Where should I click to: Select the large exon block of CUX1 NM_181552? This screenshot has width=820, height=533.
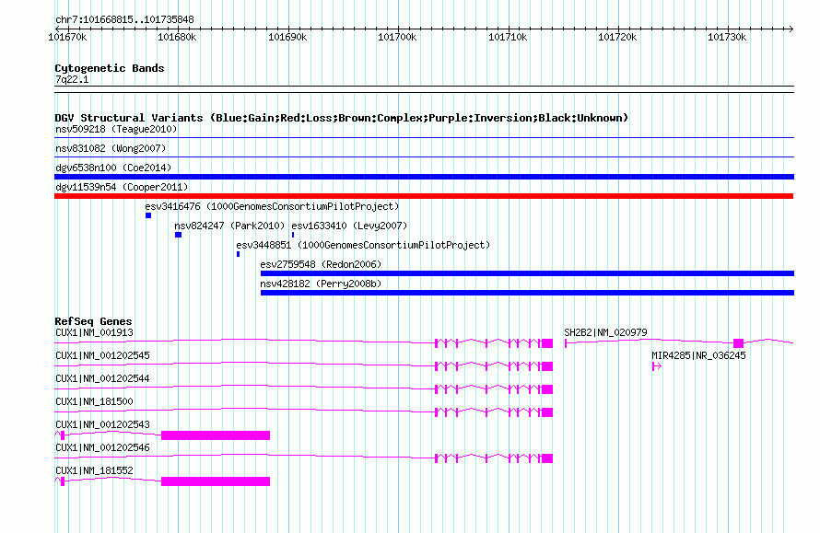[216, 481]
